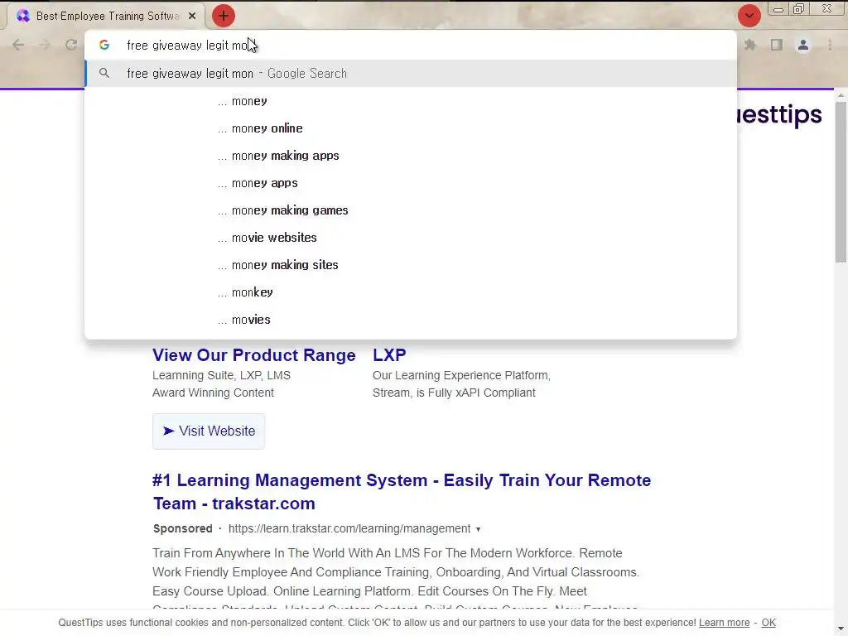Choose the '... money making games' suggestion
Viewport: 848px width, 636px height.
(x=411, y=210)
